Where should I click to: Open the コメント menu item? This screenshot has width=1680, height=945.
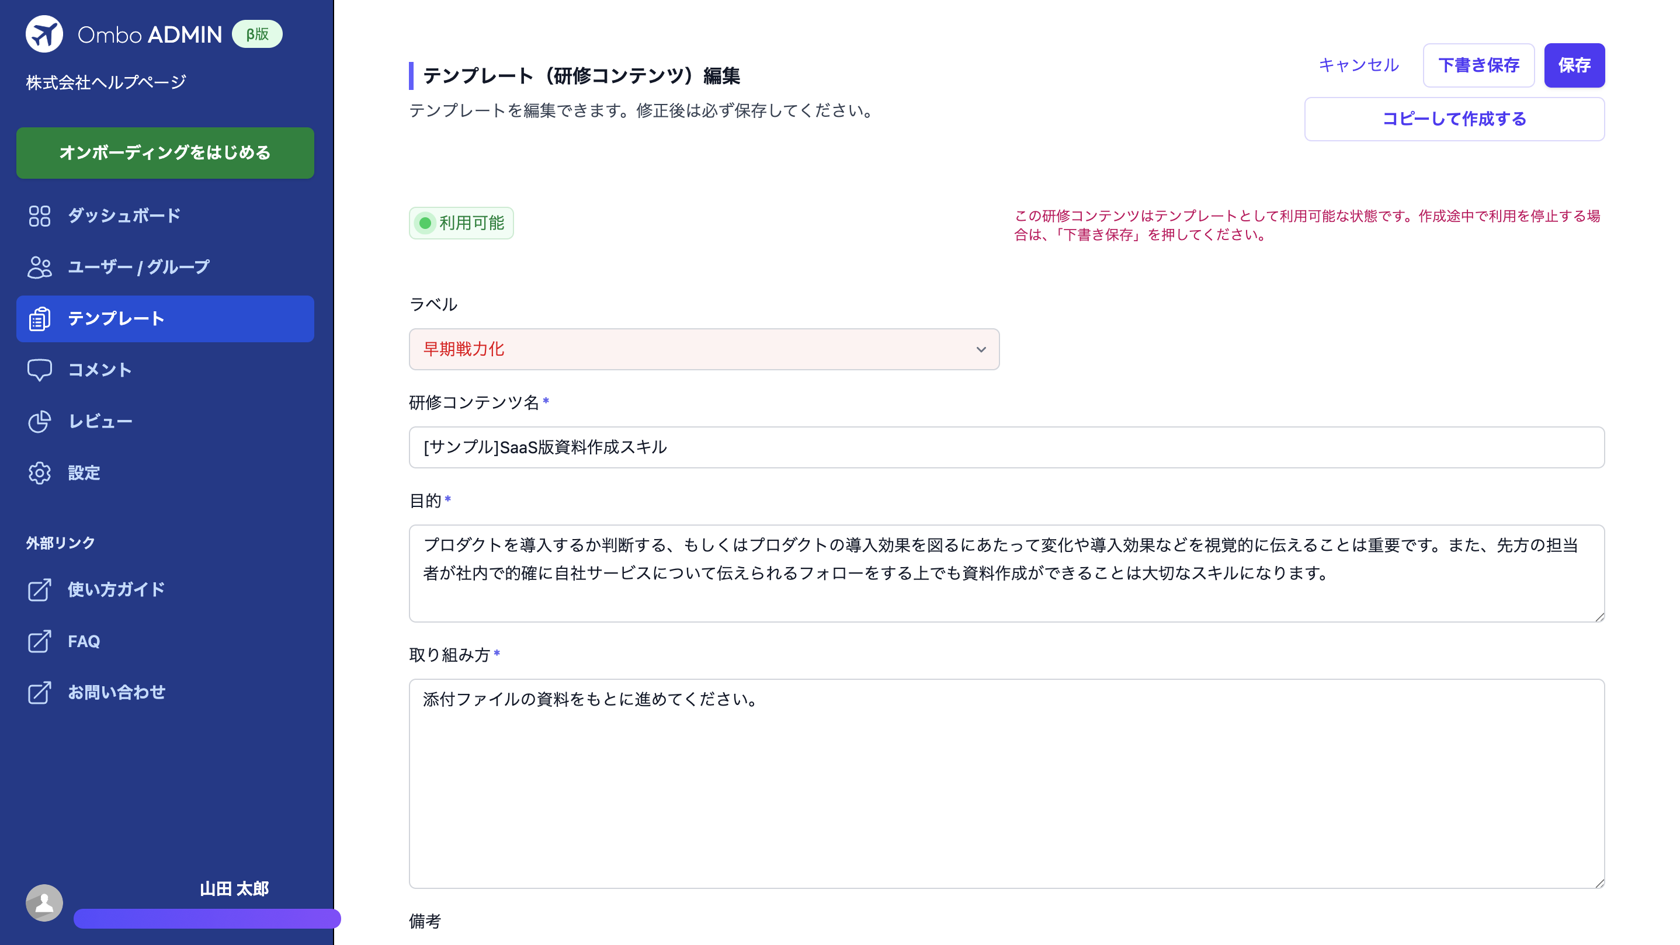tap(165, 370)
